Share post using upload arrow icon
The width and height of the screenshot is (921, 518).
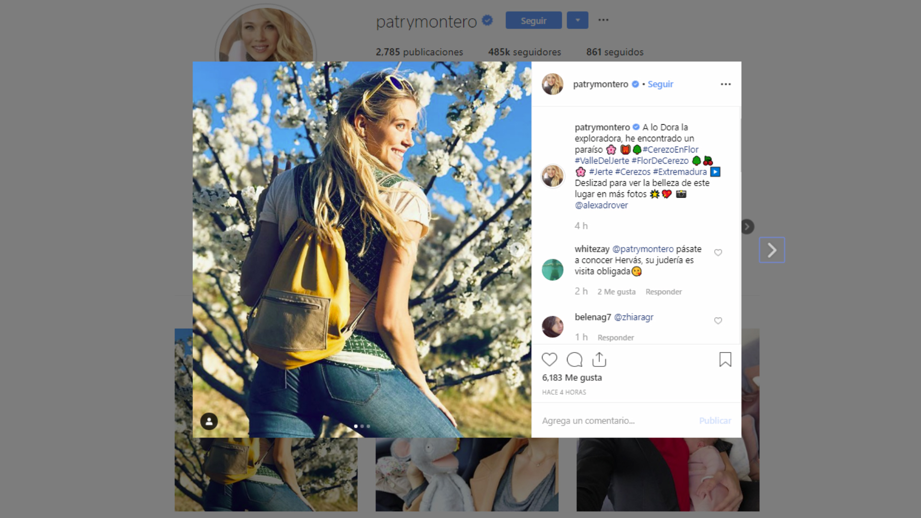point(600,360)
